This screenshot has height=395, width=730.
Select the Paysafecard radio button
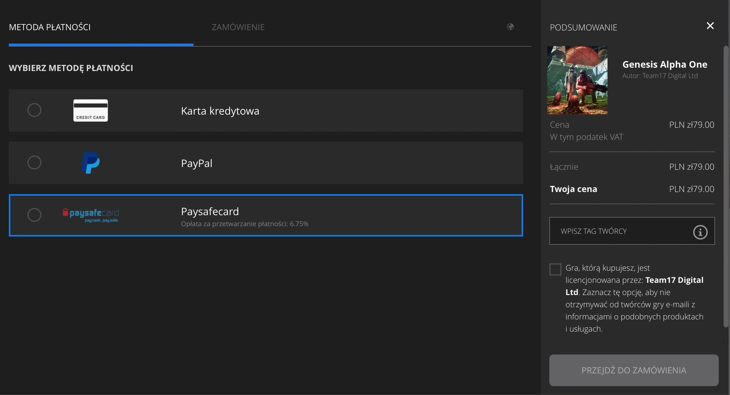34,215
